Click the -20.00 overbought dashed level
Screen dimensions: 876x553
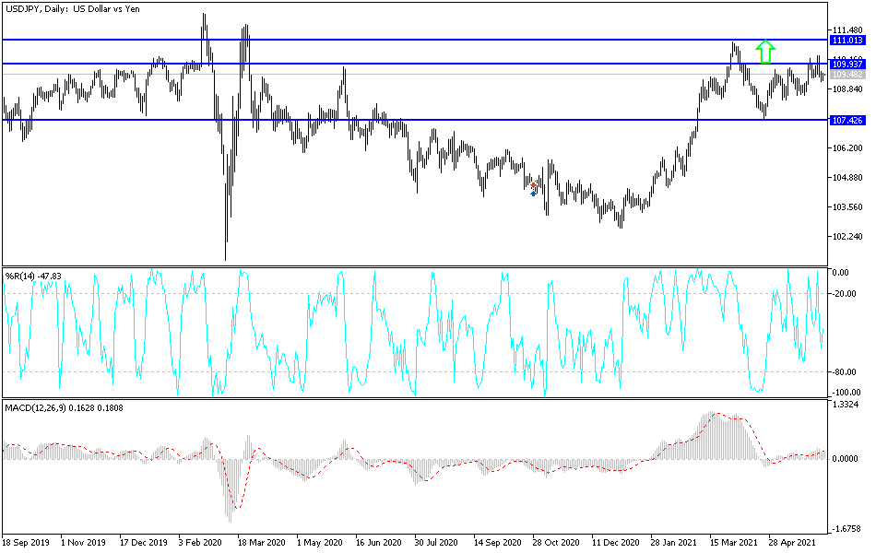pyautogui.click(x=369, y=291)
